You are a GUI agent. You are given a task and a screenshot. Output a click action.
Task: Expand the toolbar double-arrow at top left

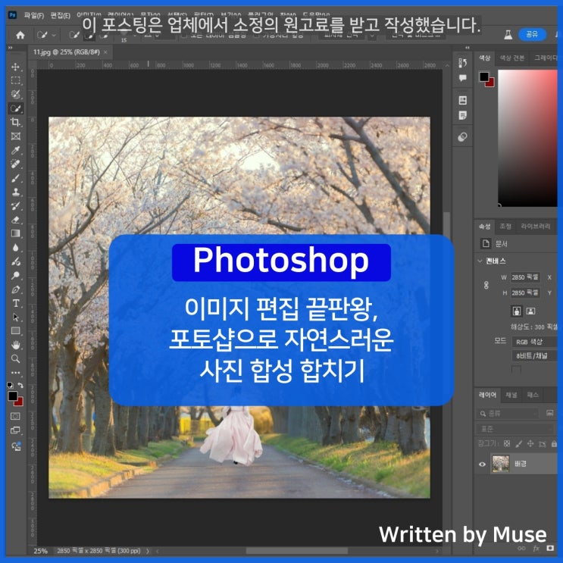pos(10,48)
